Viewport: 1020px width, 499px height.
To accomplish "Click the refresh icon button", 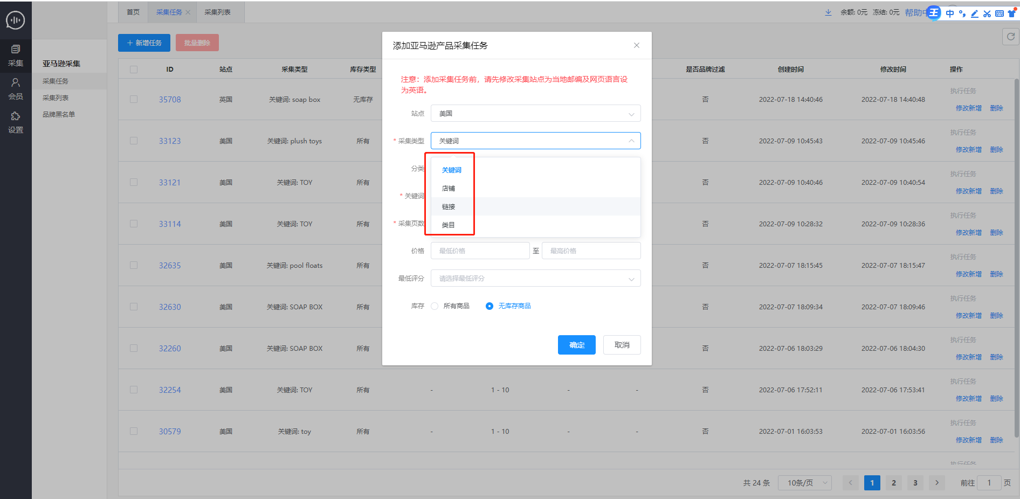I will point(1010,37).
